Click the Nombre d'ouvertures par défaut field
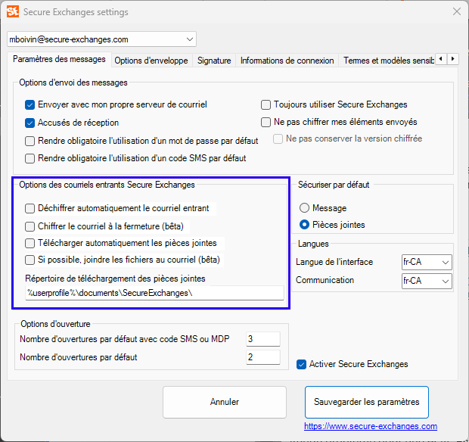The width and height of the screenshot is (469, 442). point(263,357)
